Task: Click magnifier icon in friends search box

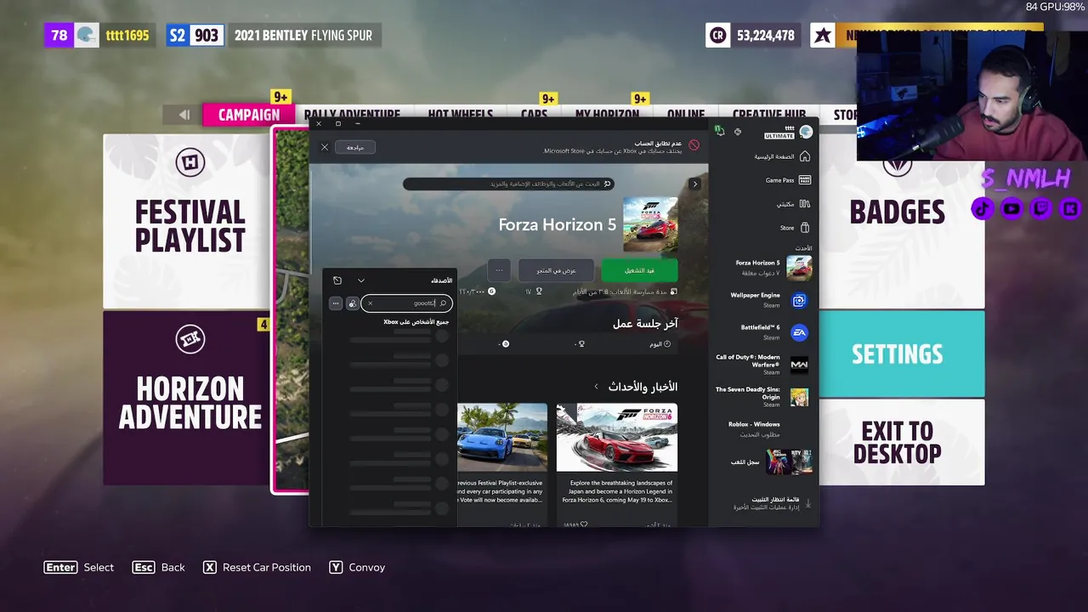Action: pyautogui.click(x=443, y=303)
